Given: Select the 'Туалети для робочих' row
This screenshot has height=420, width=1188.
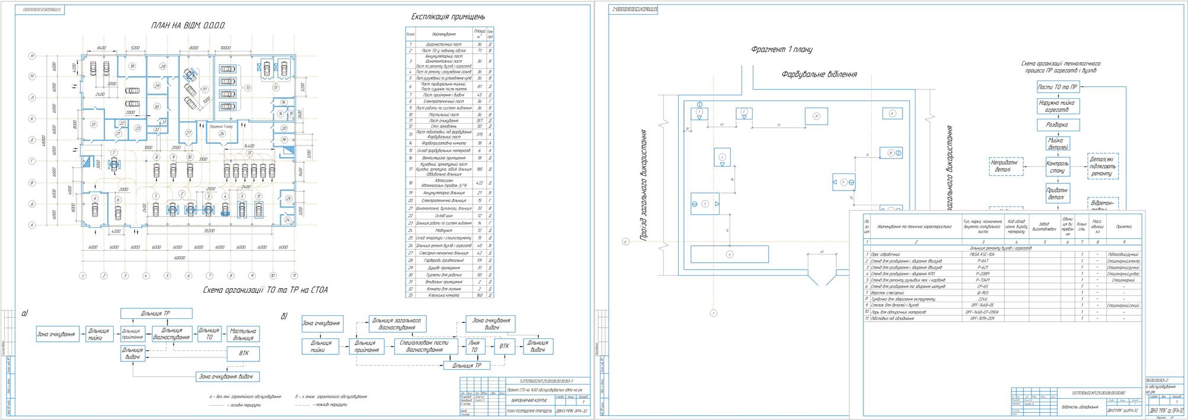Looking at the screenshot, I should tap(449, 275).
